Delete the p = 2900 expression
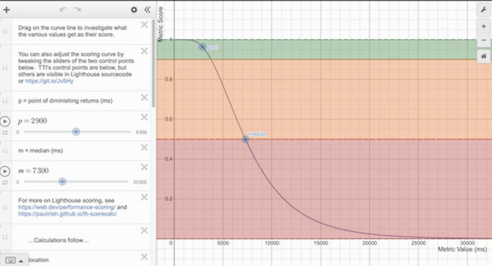The image size is (492, 266). tap(144, 117)
